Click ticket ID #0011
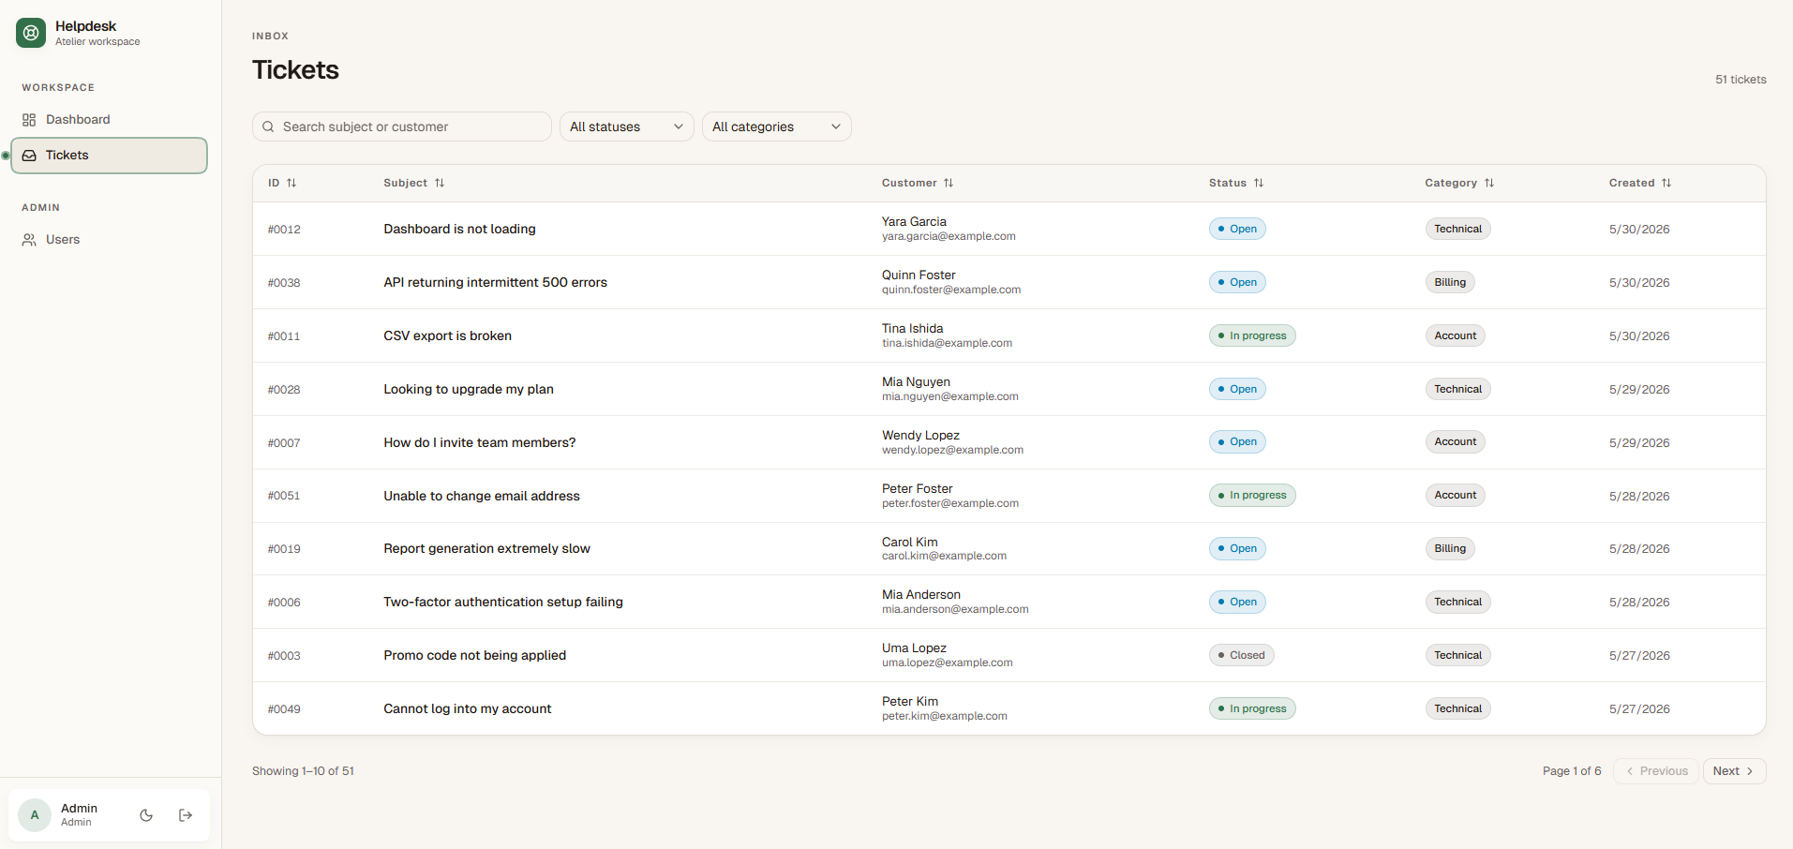This screenshot has height=849, width=1793. click(284, 336)
